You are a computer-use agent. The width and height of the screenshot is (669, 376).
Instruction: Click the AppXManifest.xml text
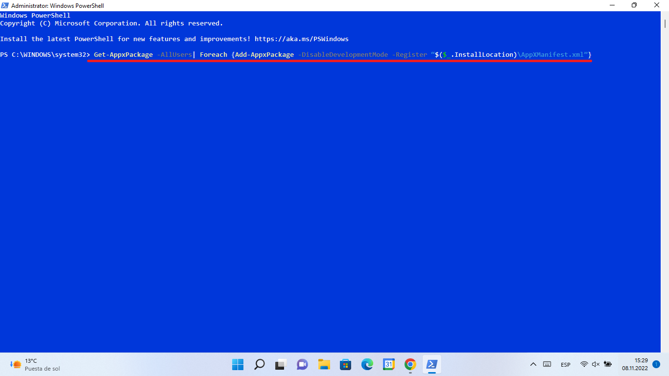(552, 54)
